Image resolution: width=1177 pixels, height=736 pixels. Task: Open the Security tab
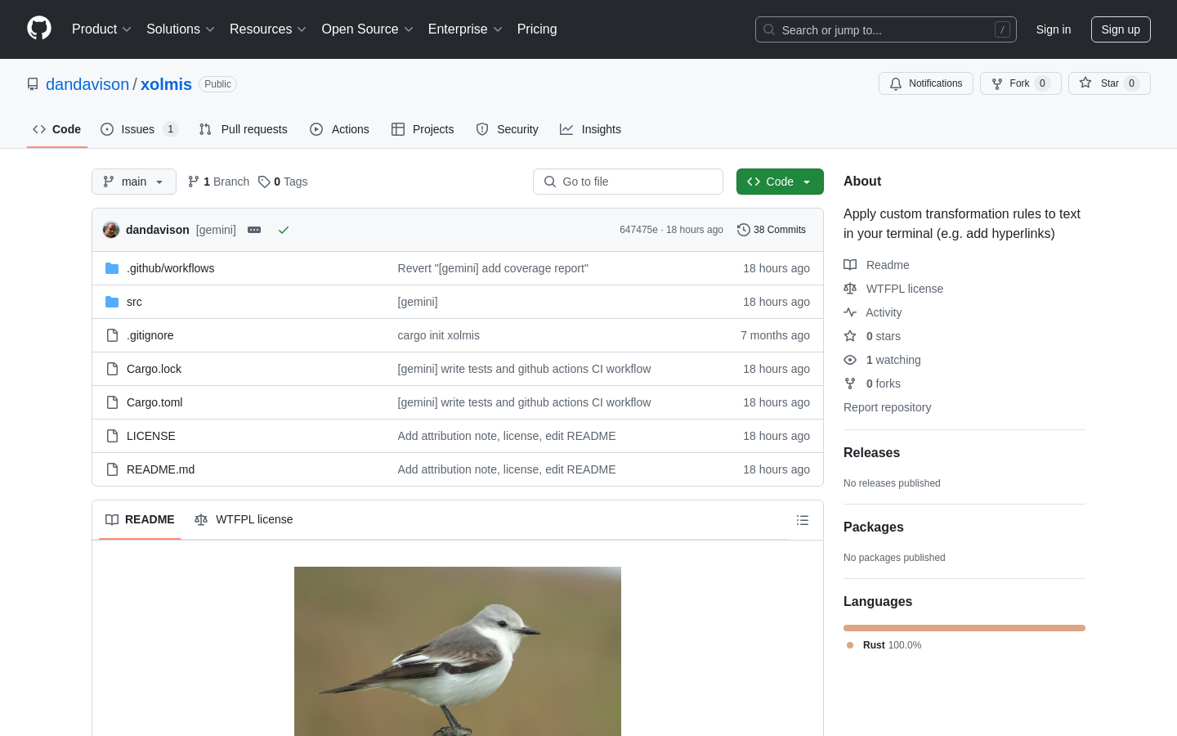click(507, 129)
